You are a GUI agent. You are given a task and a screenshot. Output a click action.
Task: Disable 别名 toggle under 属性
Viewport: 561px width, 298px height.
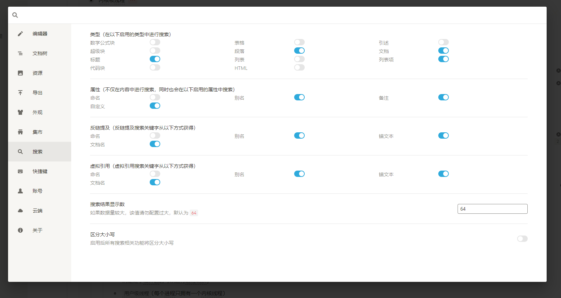click(x=299, y=97)
